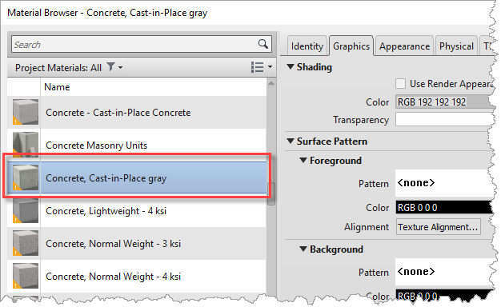Click the Foreground pattern none field

click(444, 183)
